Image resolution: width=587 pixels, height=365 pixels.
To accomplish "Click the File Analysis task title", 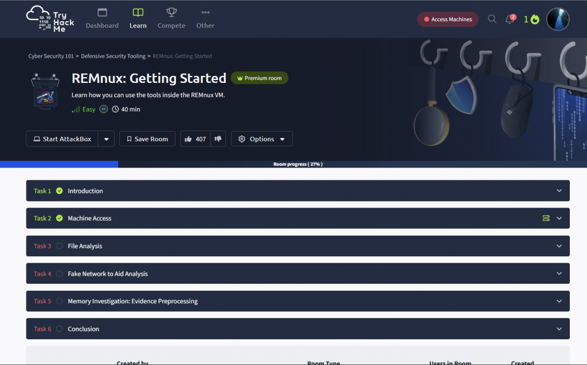I will tap(85, 246).
